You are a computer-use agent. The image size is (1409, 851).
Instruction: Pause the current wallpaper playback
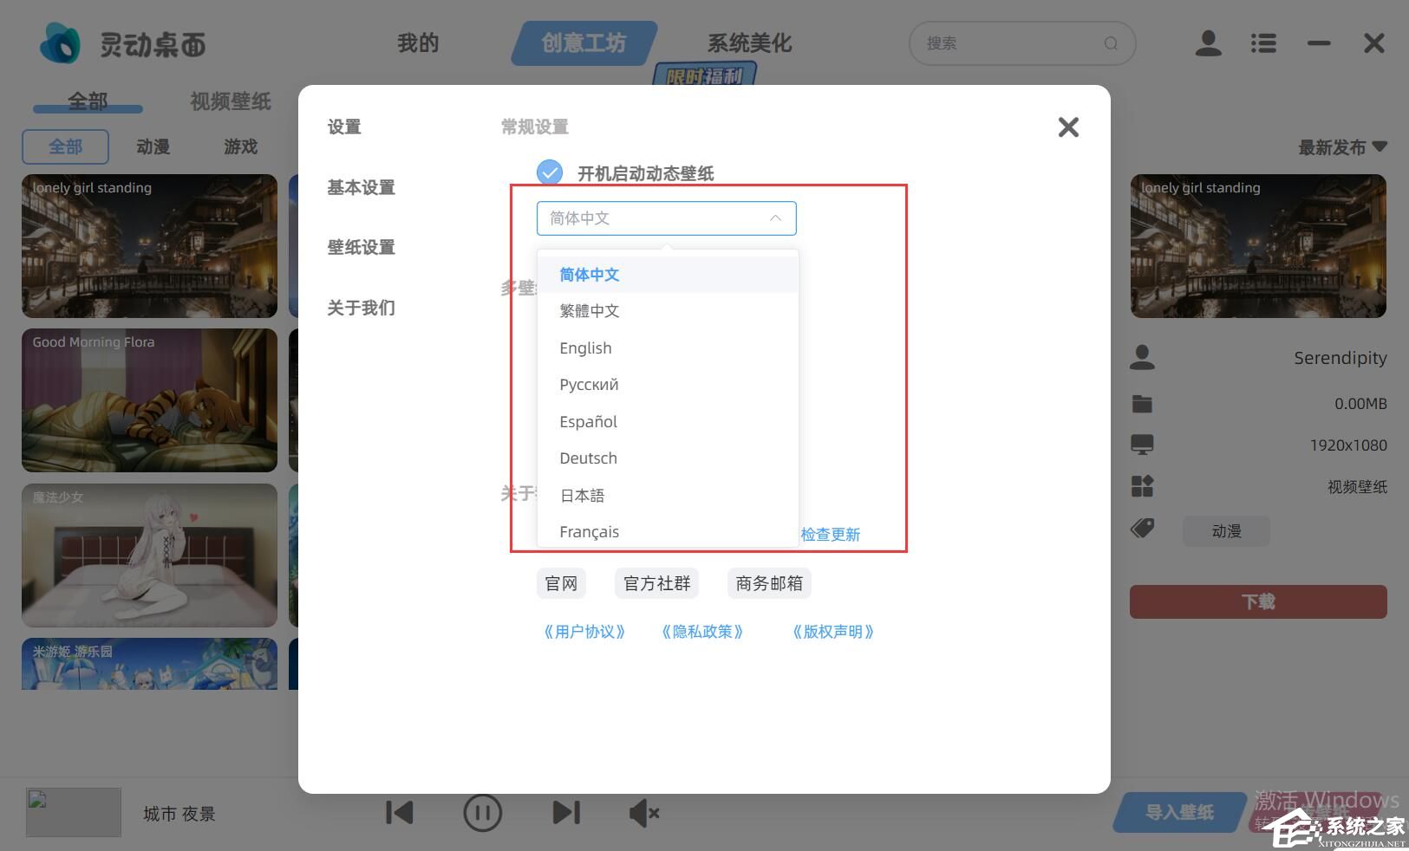[x=482, y=813]
